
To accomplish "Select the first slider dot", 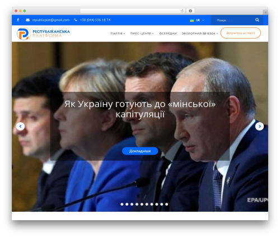I will (122, 204).
